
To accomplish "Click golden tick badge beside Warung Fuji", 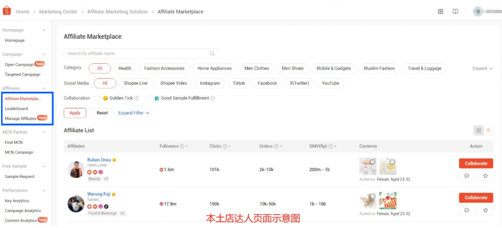I will (x=113, y=194).
